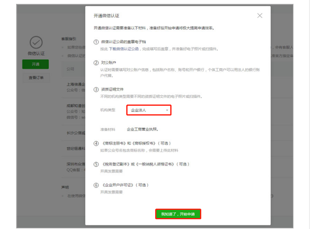This screenshot has height=229, width=310.
Task: Click the 微信认证 checkmark icon
Action: click(x=36, y=42)
